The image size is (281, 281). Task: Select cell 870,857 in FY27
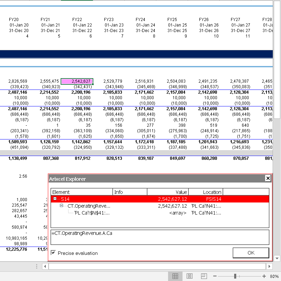point(241,158)
